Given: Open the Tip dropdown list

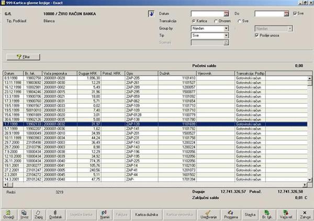Looking at the screenshot, I should coord(226,35).
